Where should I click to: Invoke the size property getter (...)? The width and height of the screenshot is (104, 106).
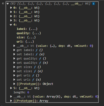tap(31, 37)
